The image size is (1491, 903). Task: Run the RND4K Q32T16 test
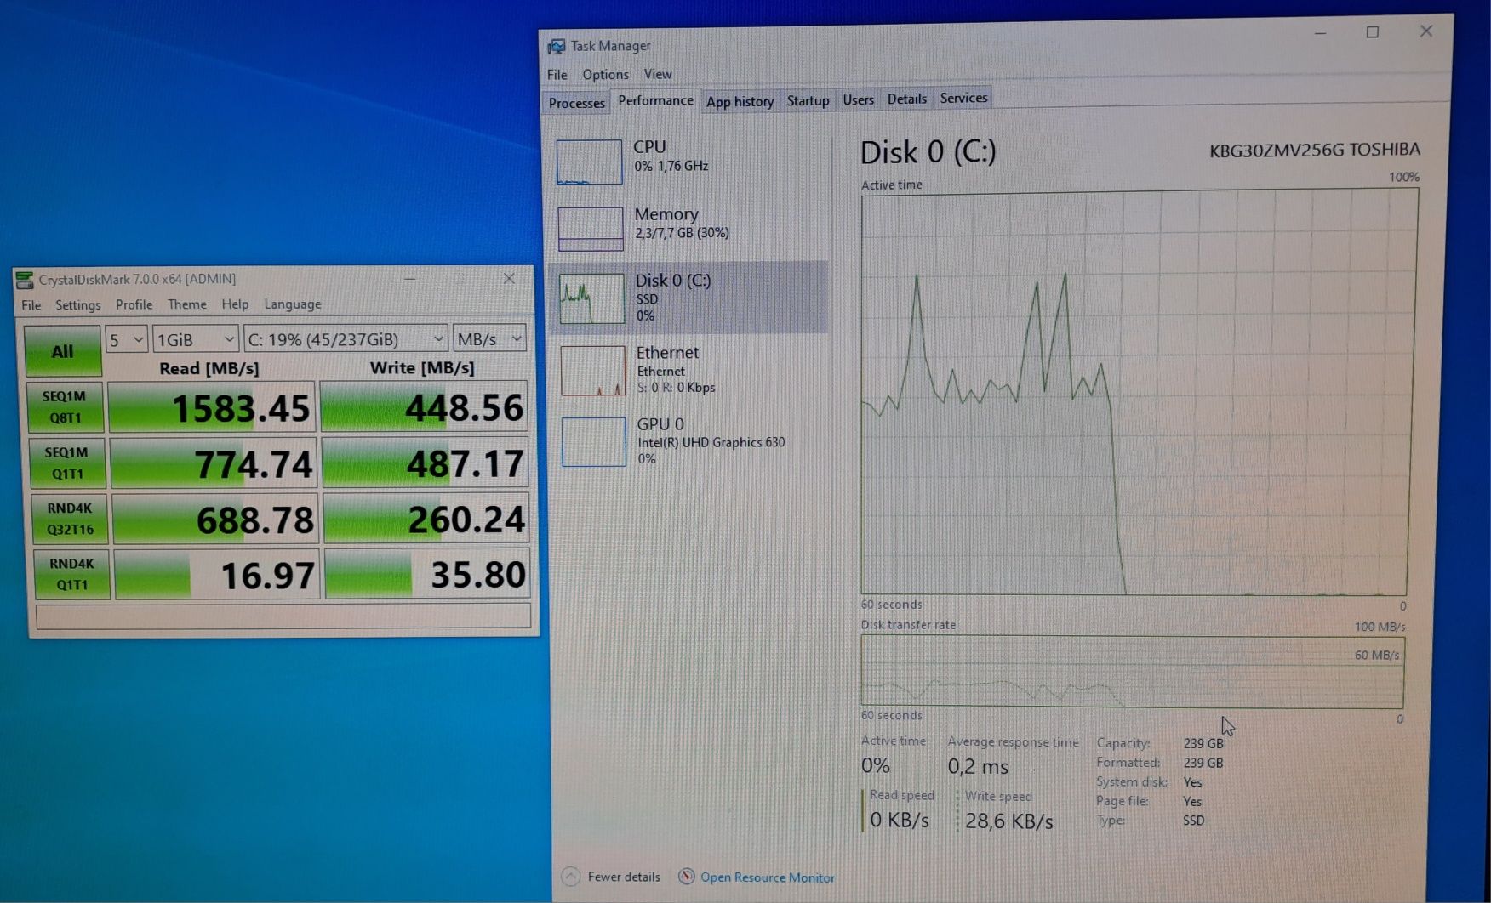[x=70, y=519]
